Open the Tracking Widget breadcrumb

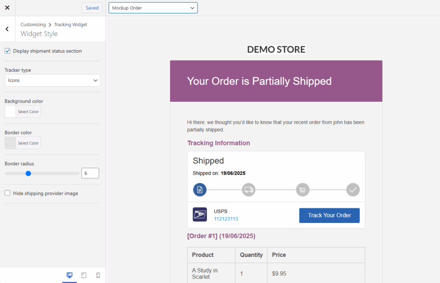click(70, 24)
